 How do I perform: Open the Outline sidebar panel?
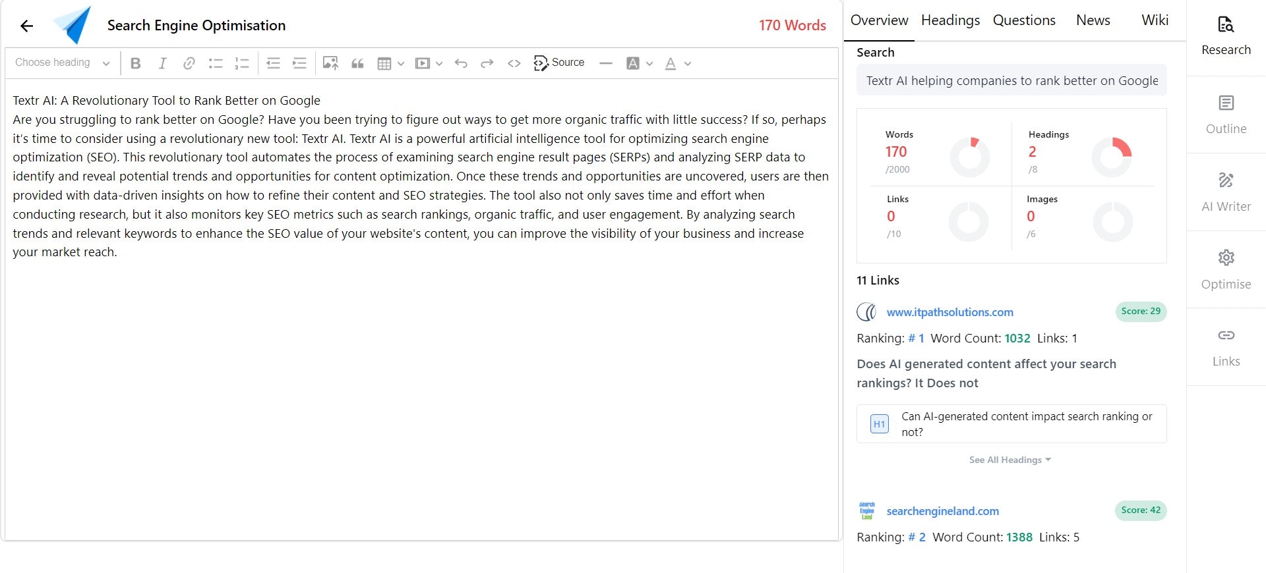tap(1226, 115)
